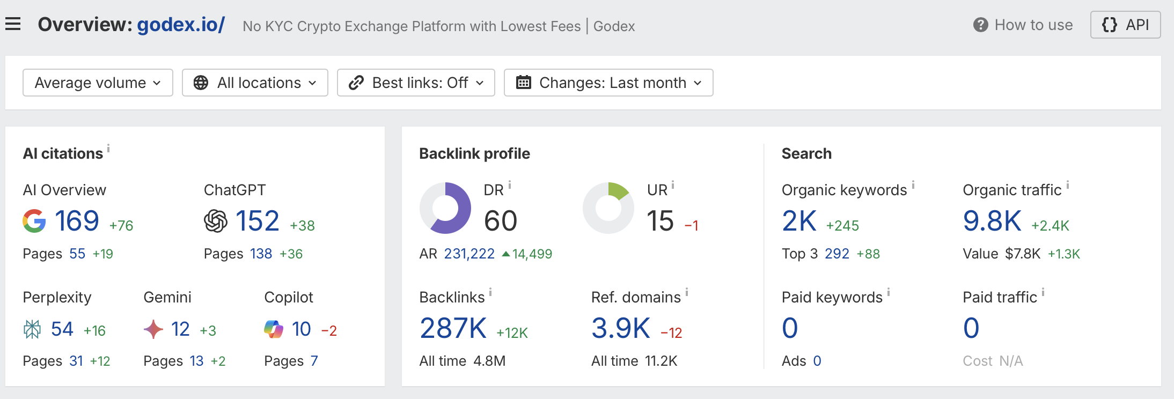Viewport: 1174px width, 399px height.
Task: Click info icon next to UR
Action: pos(673,185)
